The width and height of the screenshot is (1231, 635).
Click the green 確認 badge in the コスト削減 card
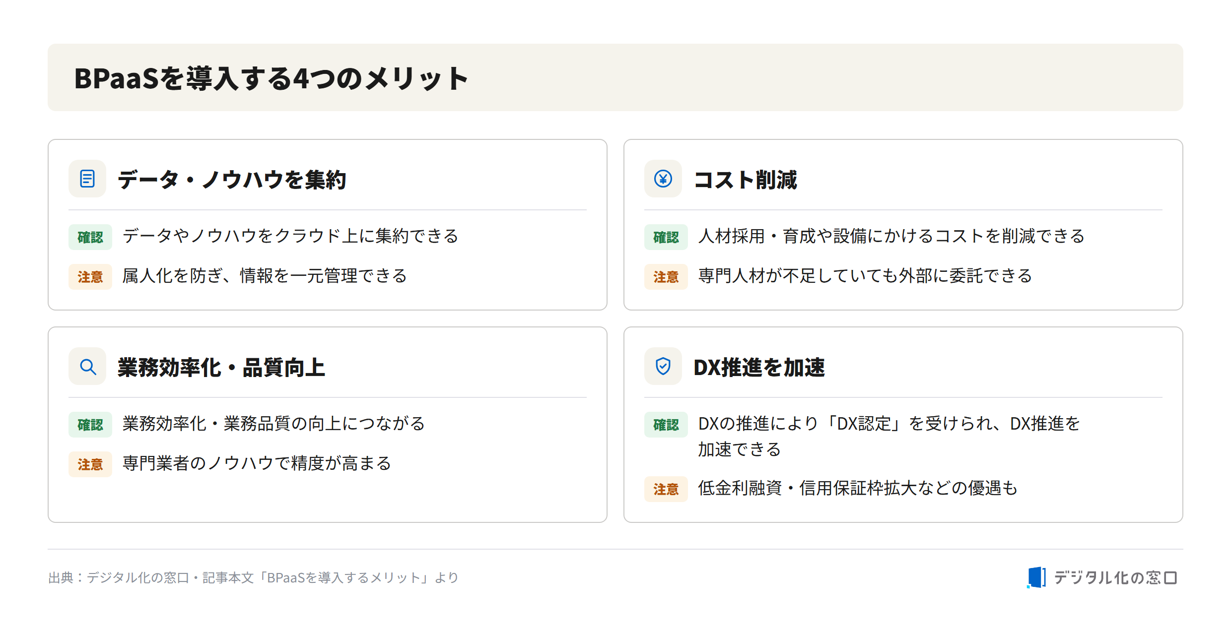pyautogui.click(x=666, y=237)
